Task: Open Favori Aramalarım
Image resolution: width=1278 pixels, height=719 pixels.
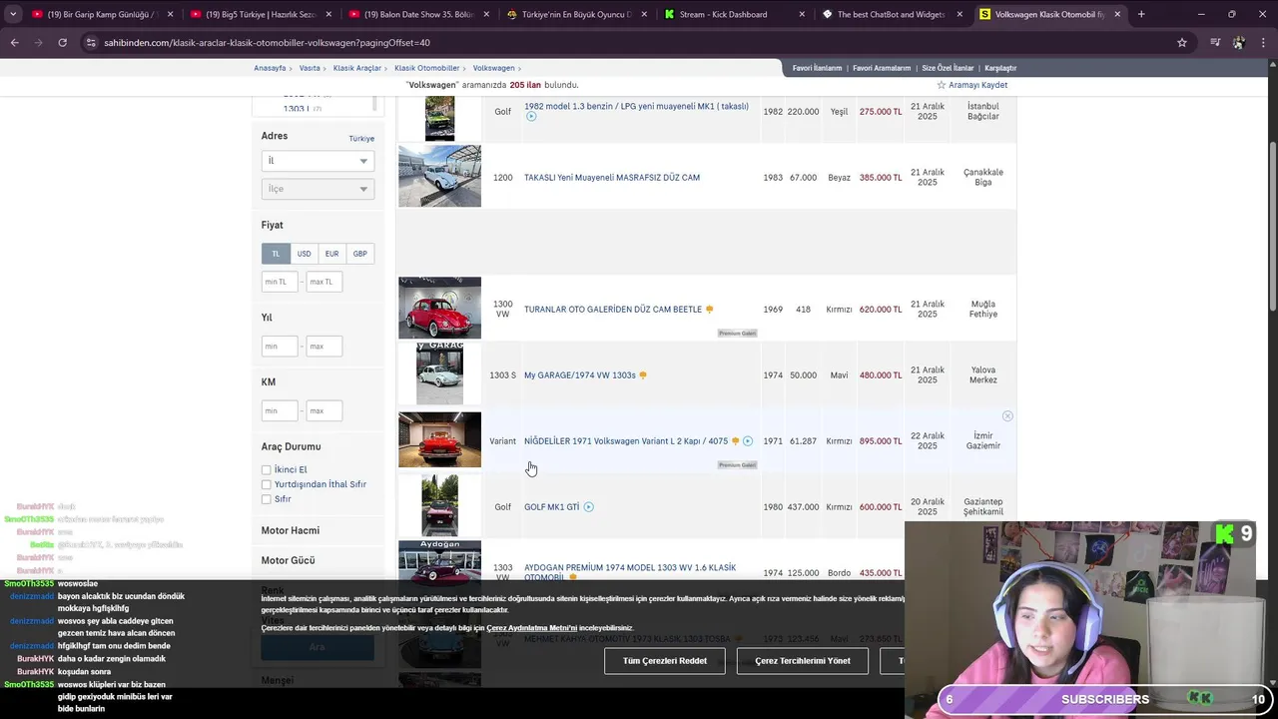Action: pos(882,68)
